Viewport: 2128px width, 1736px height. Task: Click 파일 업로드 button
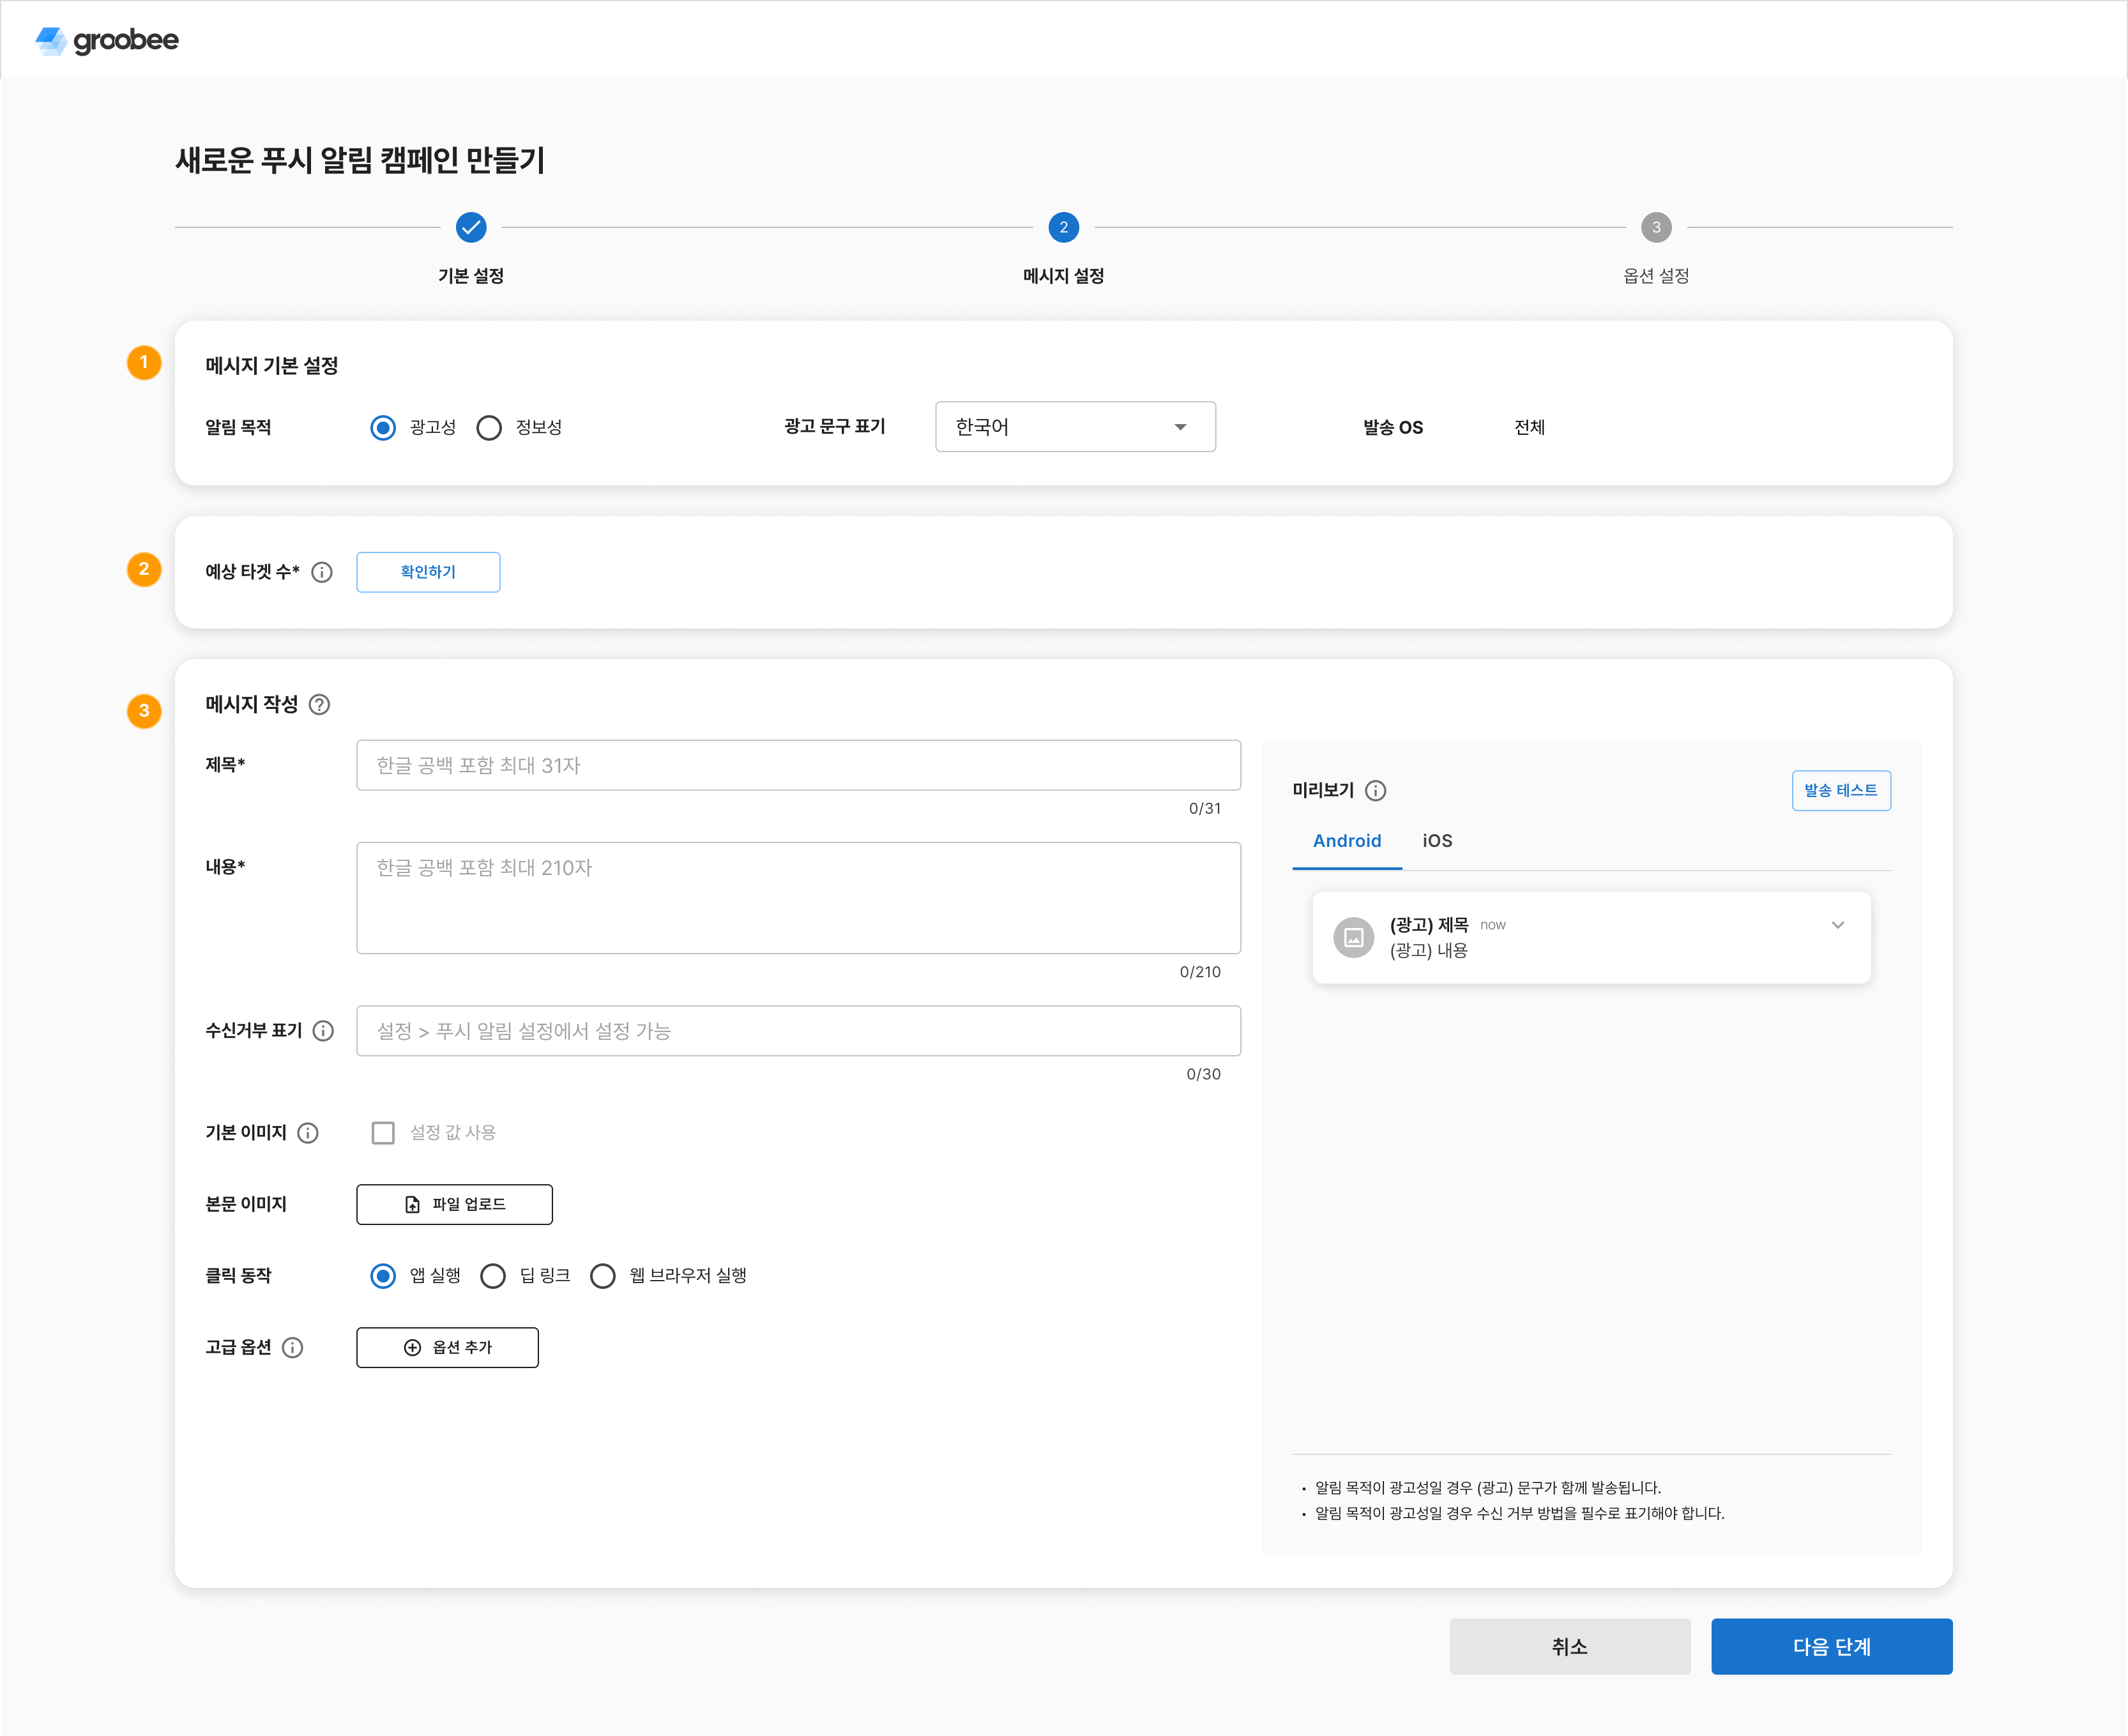[x=454, y=1205]
